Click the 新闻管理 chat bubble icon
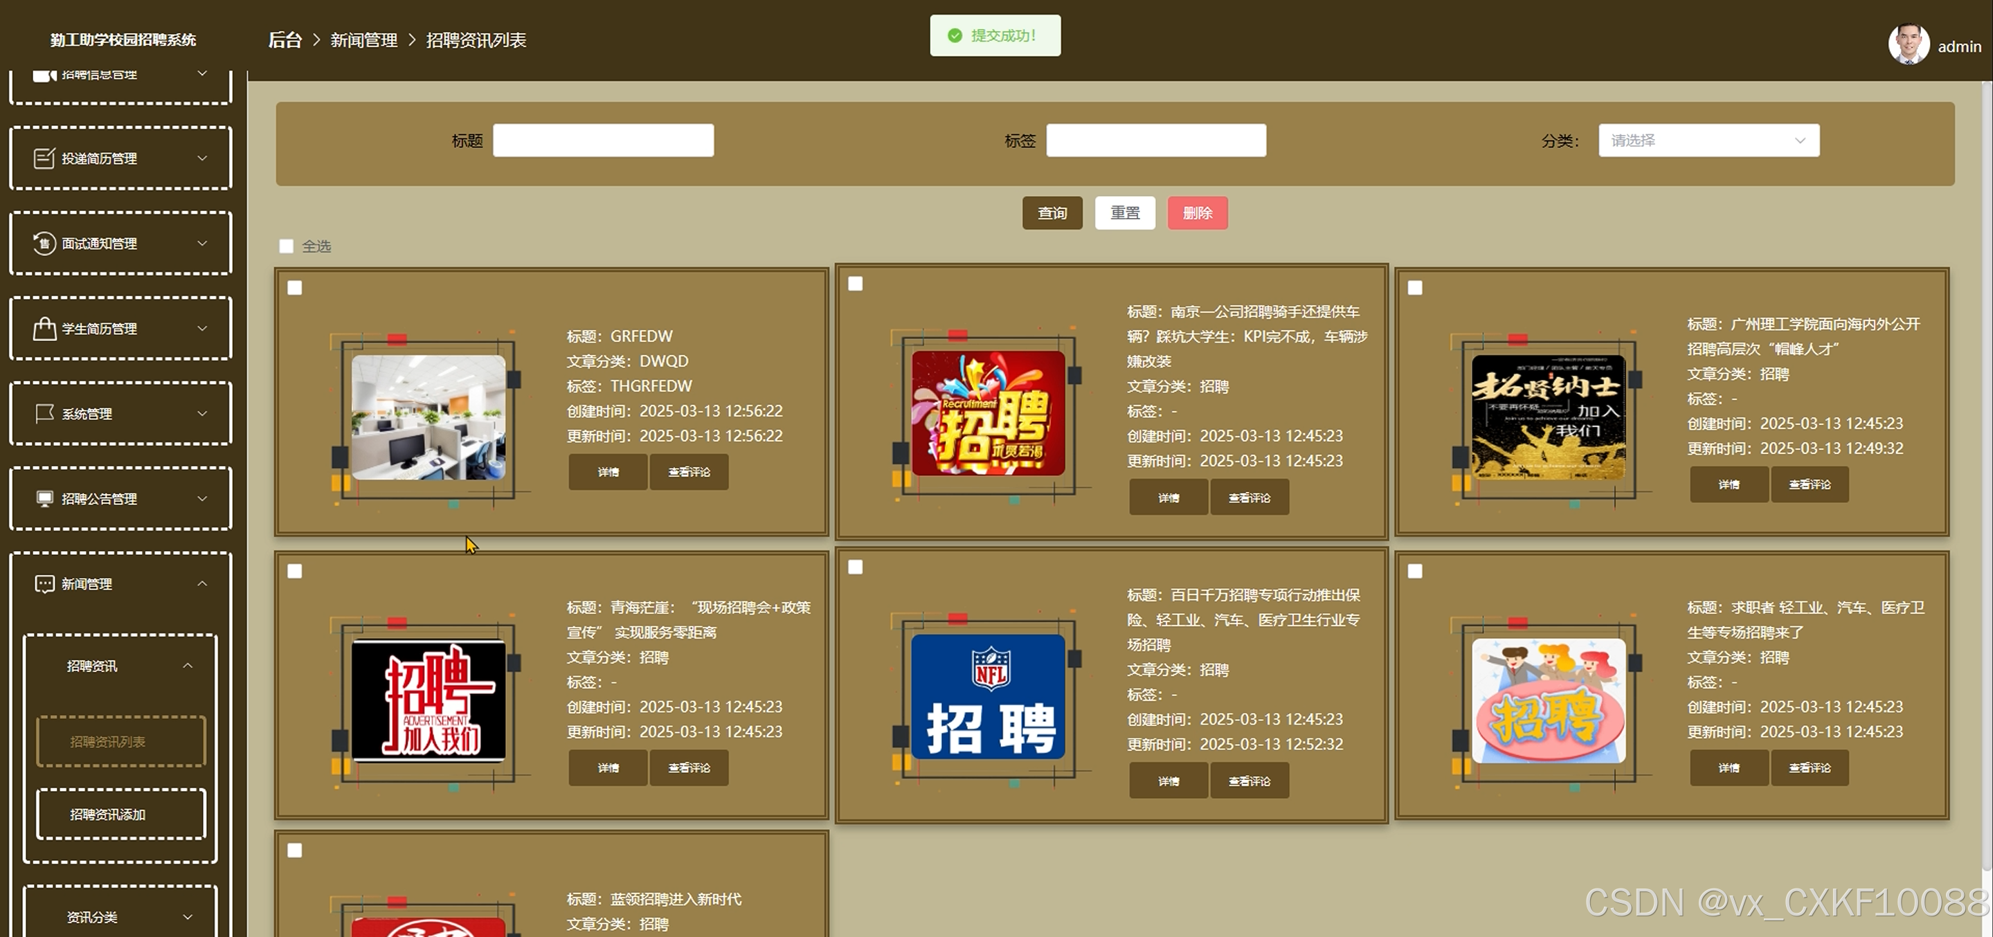Image resolution: width=1993 pixels, height=937 pixels. click(44, 584)
